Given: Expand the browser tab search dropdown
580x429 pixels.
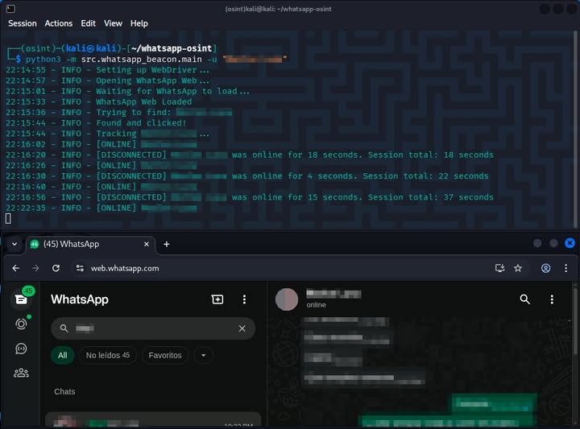Looking at the screenshot, I should (14, 244).
